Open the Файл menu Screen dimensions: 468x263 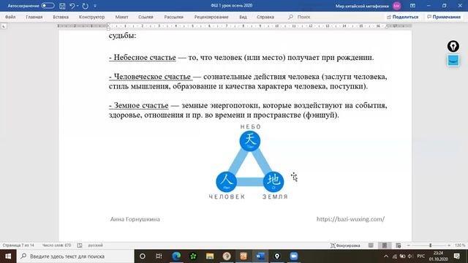point(10,17)
